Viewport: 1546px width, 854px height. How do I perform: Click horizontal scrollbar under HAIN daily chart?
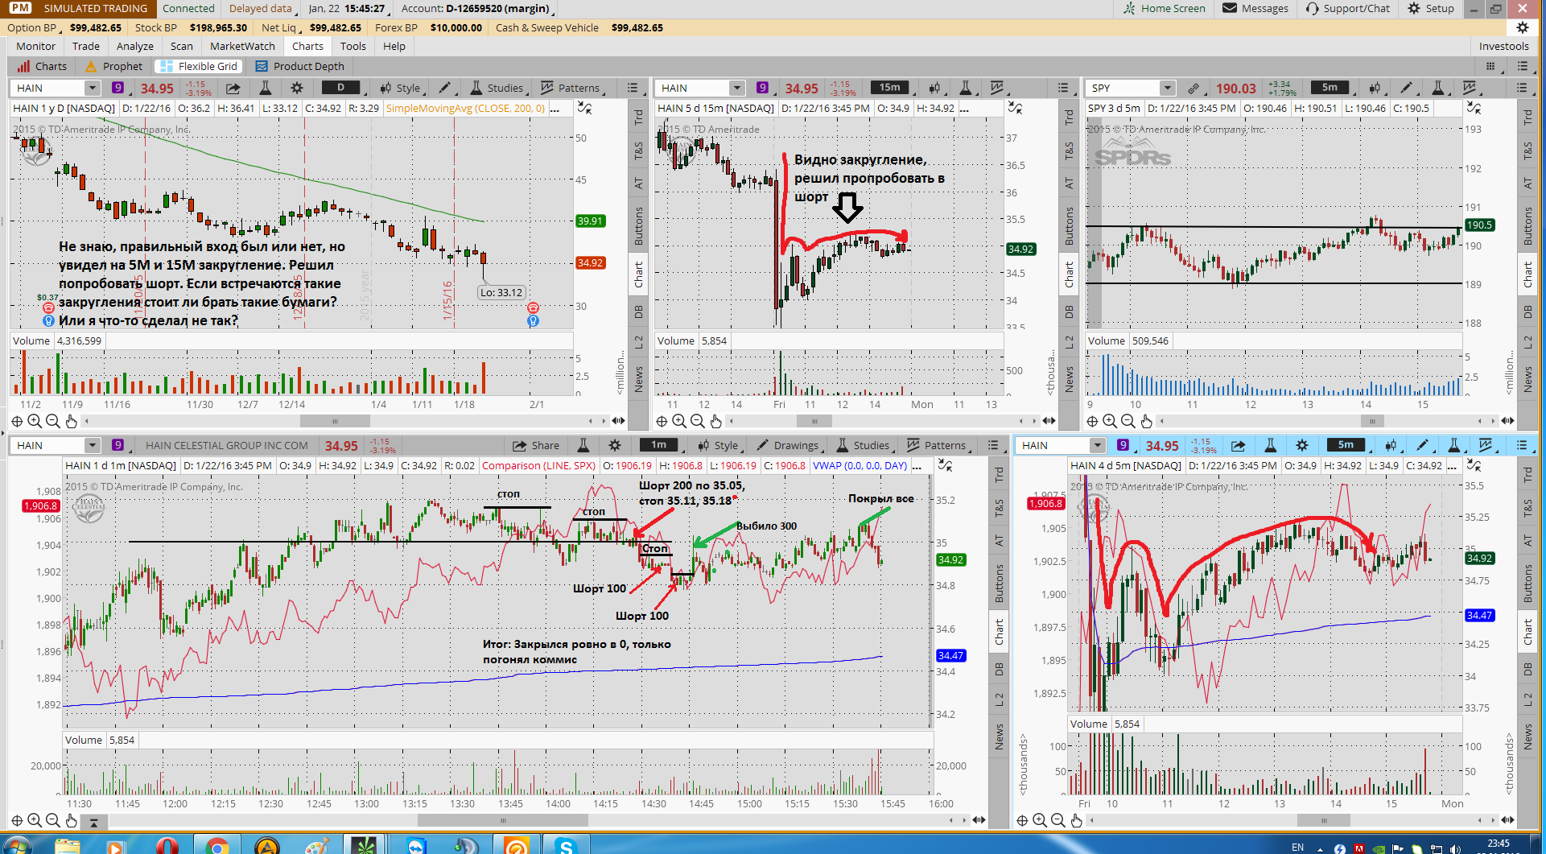coord(336,421)
